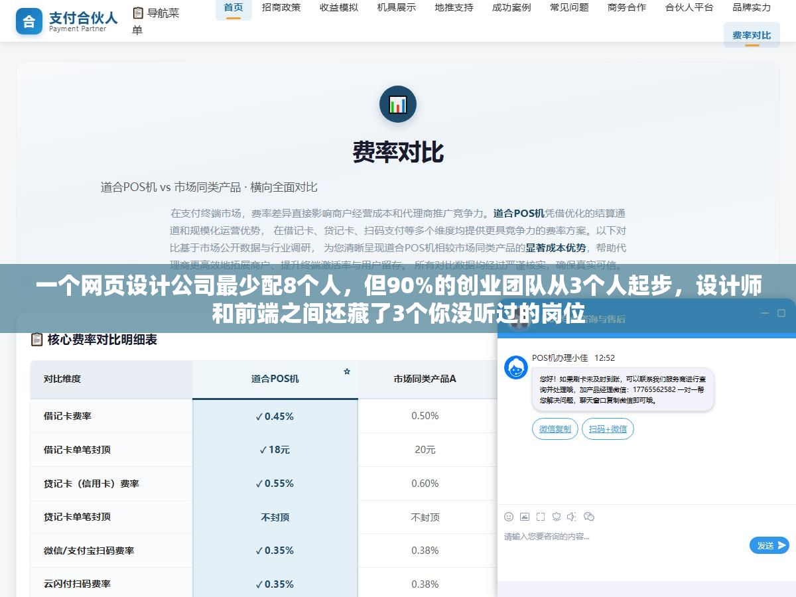The image size is (796, 597).
Task: Select the 费率对比 nav item
Action: coord(752,35)
